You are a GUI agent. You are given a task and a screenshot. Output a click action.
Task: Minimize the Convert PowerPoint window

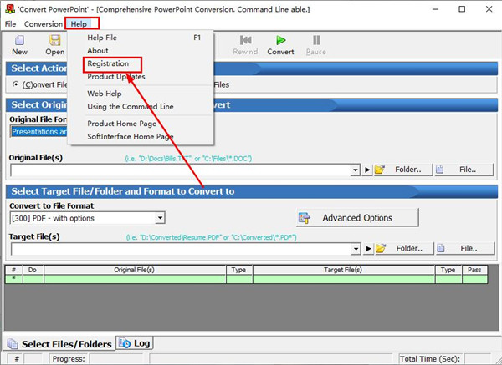[435, 9]
